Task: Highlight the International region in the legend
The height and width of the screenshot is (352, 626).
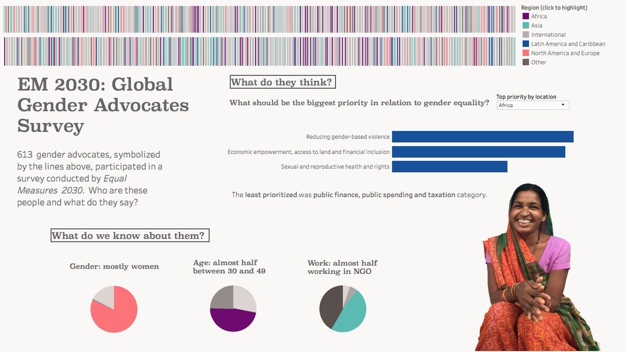Action: 525,34
